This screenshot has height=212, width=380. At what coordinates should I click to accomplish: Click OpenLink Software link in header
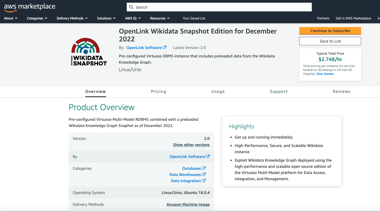point(144,48)
